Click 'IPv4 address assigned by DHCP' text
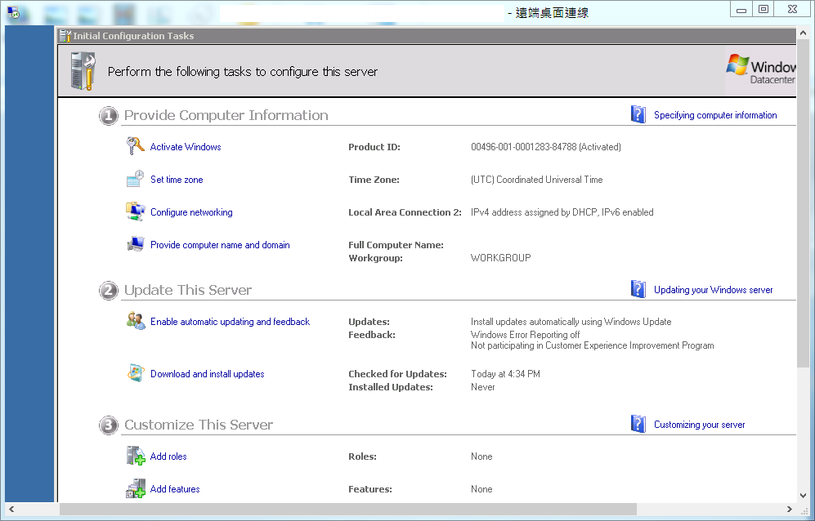Image resolution: width=815 pixels, height=521 pixels. click(534, 212)
